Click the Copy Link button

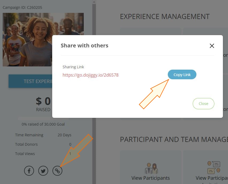click(182, 74)
